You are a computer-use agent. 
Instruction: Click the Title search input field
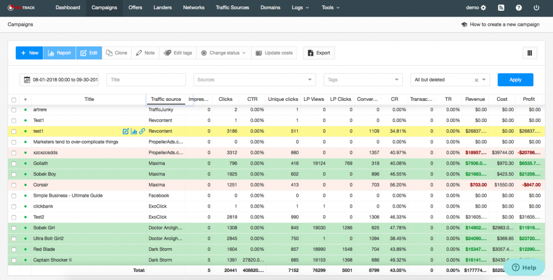pyautogui.click(x=146, y=80)
